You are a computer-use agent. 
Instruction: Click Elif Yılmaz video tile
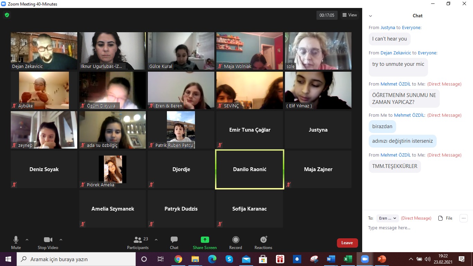click(x=318, y=90)
